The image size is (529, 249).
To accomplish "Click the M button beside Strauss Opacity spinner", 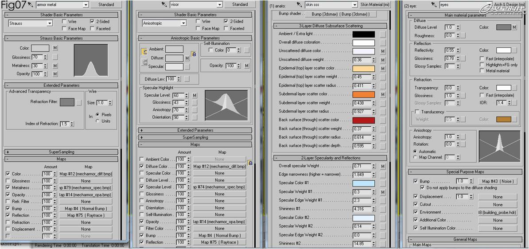I will tap(55, 74).
